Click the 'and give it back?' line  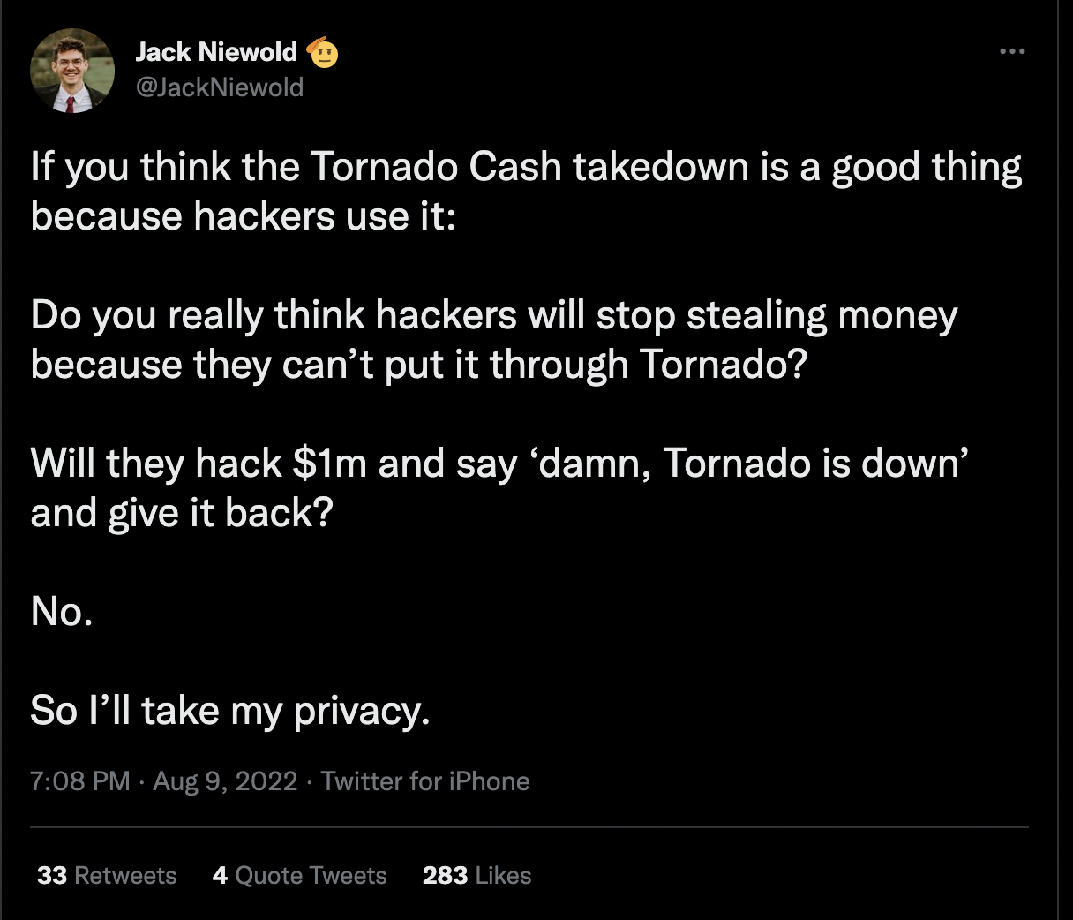(x=181, y=513)
